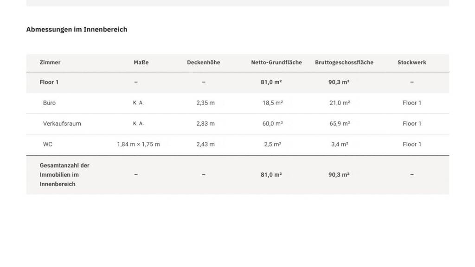This screenshot has height=267, width=475.
Task: Select the Büro room row label
Action: pyautogui.click(x=49, y=103)
